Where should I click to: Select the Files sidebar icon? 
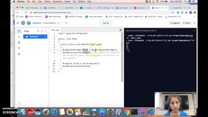19,31
